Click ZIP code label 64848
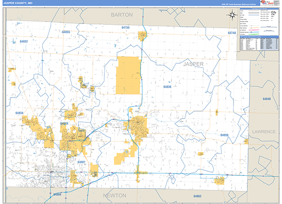The image size is (282, 204). (266, 99)
